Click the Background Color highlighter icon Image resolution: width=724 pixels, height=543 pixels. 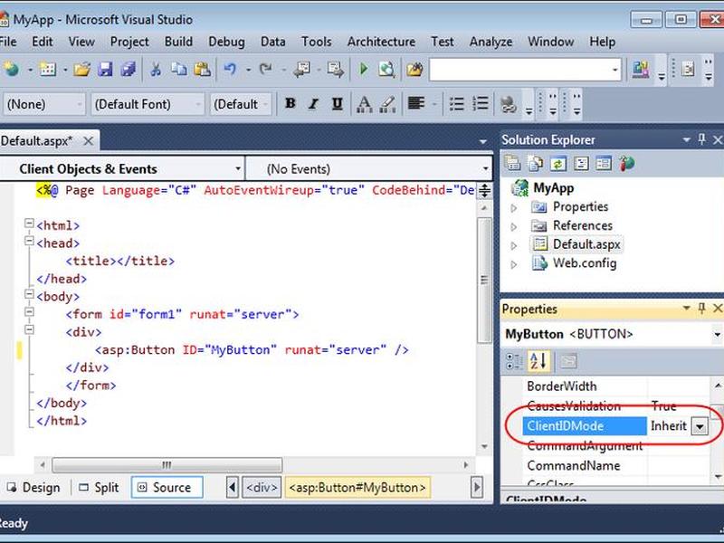coord(388,104)
